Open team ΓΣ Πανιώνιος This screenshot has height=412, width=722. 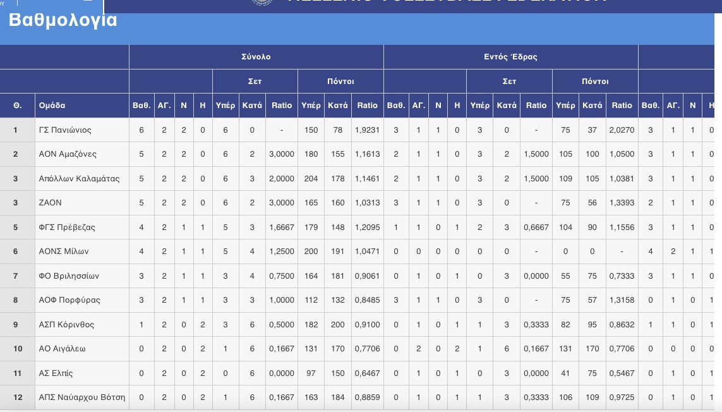click(x=65, y=130)
